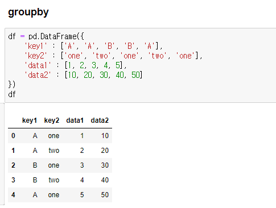Click the output area left margin

[2, 154]
